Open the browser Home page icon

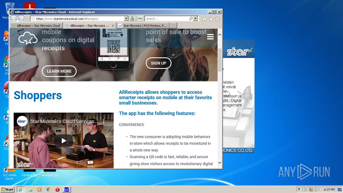tap(204, 19)
